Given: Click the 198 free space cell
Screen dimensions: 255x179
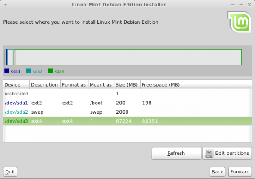Looking at the screenshot, I should pyautogui.click(x=147, y=103).
